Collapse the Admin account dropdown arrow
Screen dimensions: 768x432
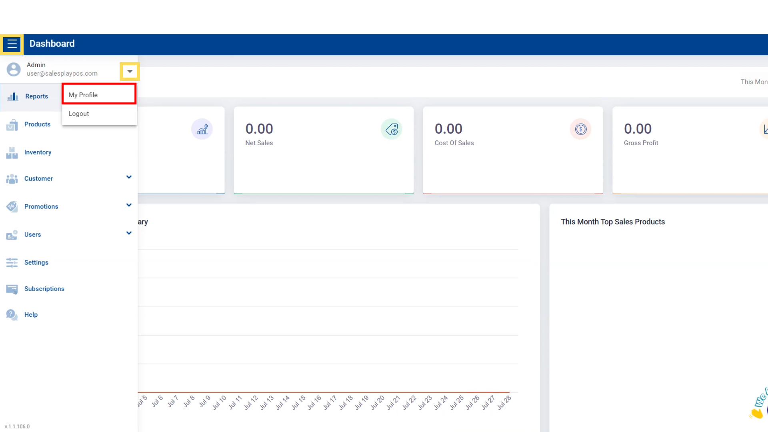(130, 72)
